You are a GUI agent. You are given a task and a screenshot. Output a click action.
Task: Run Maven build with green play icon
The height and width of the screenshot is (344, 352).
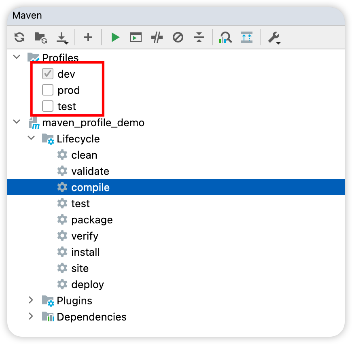click(x=115, y=37)
